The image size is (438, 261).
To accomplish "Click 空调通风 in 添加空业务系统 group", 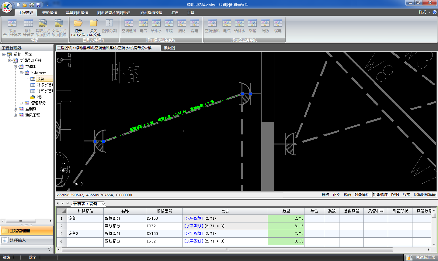I will pyautogui.click(x=212, y=26).
